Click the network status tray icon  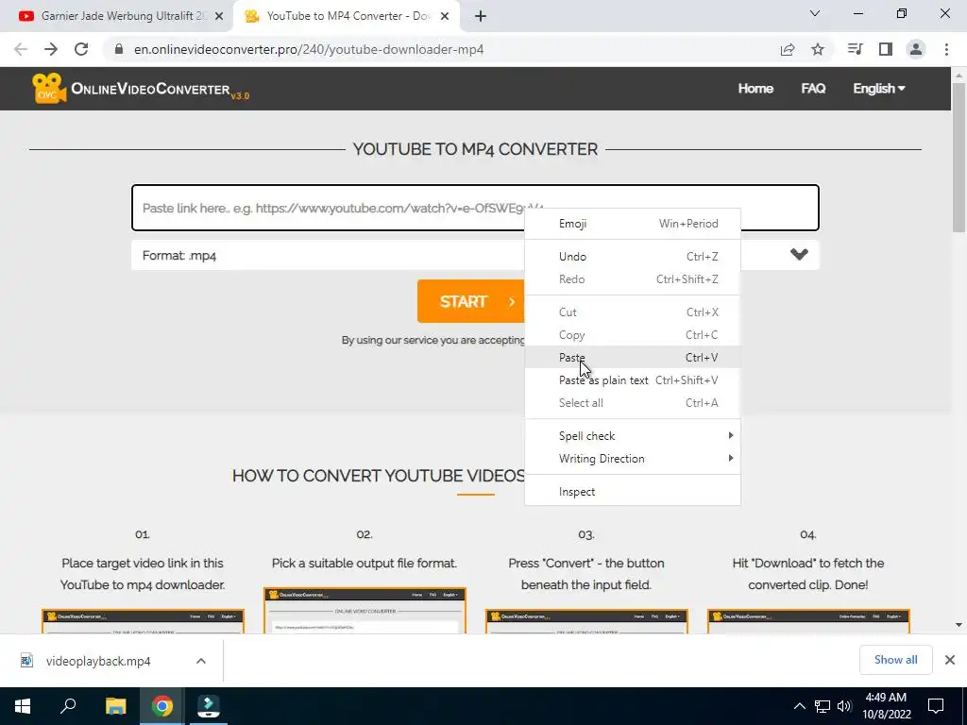tap(822, 706)
